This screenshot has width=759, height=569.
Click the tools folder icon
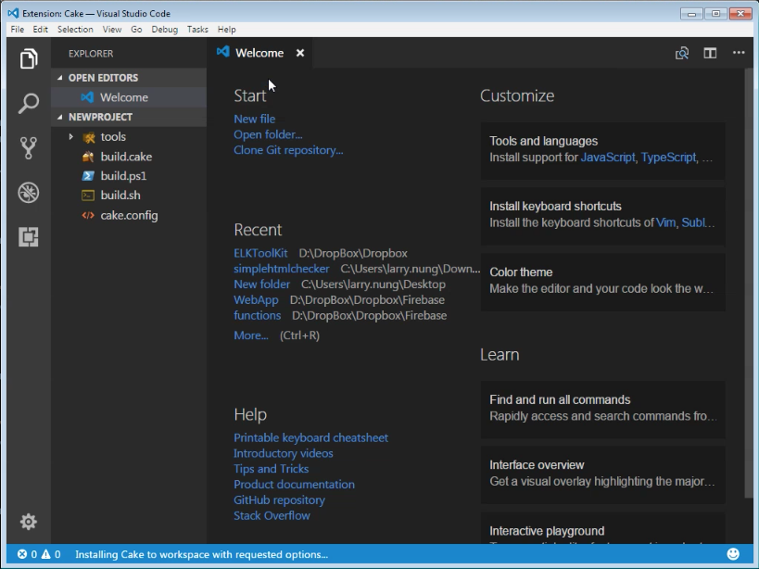[89, 137]
